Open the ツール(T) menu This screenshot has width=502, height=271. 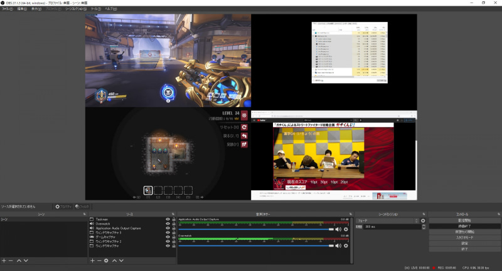pyautogui.click(x=96, y=9)
